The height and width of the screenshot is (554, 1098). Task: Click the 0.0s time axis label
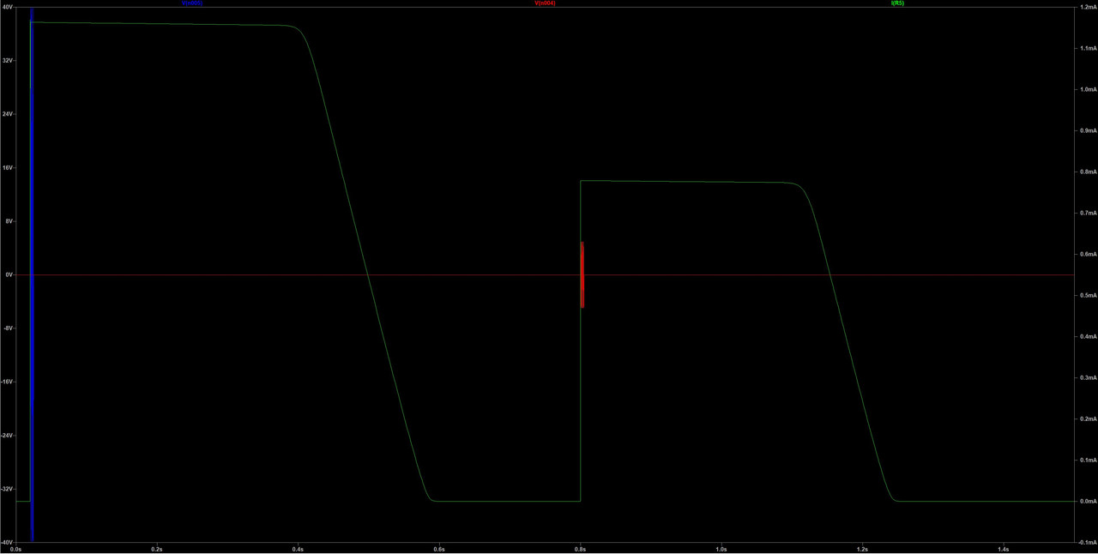click(x=16, y=549)
